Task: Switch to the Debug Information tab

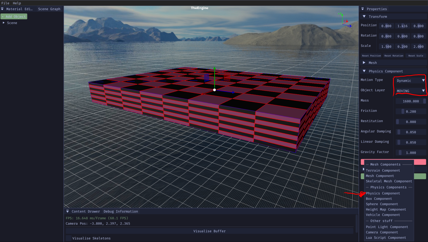Action: (x=121, y=211)
